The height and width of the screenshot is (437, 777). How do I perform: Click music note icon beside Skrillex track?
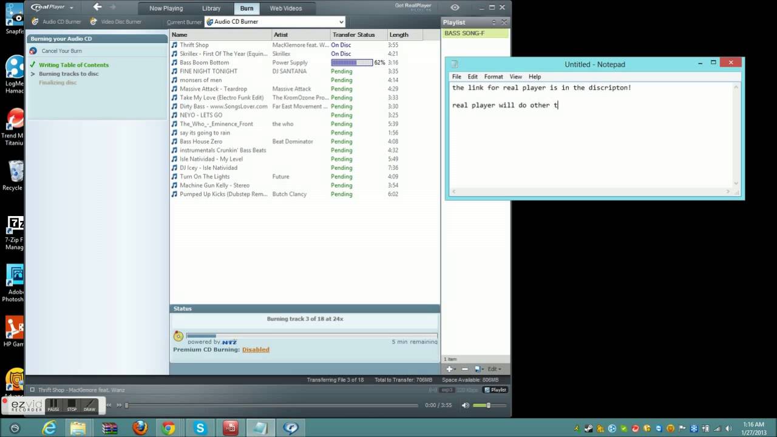pos(174,53)
